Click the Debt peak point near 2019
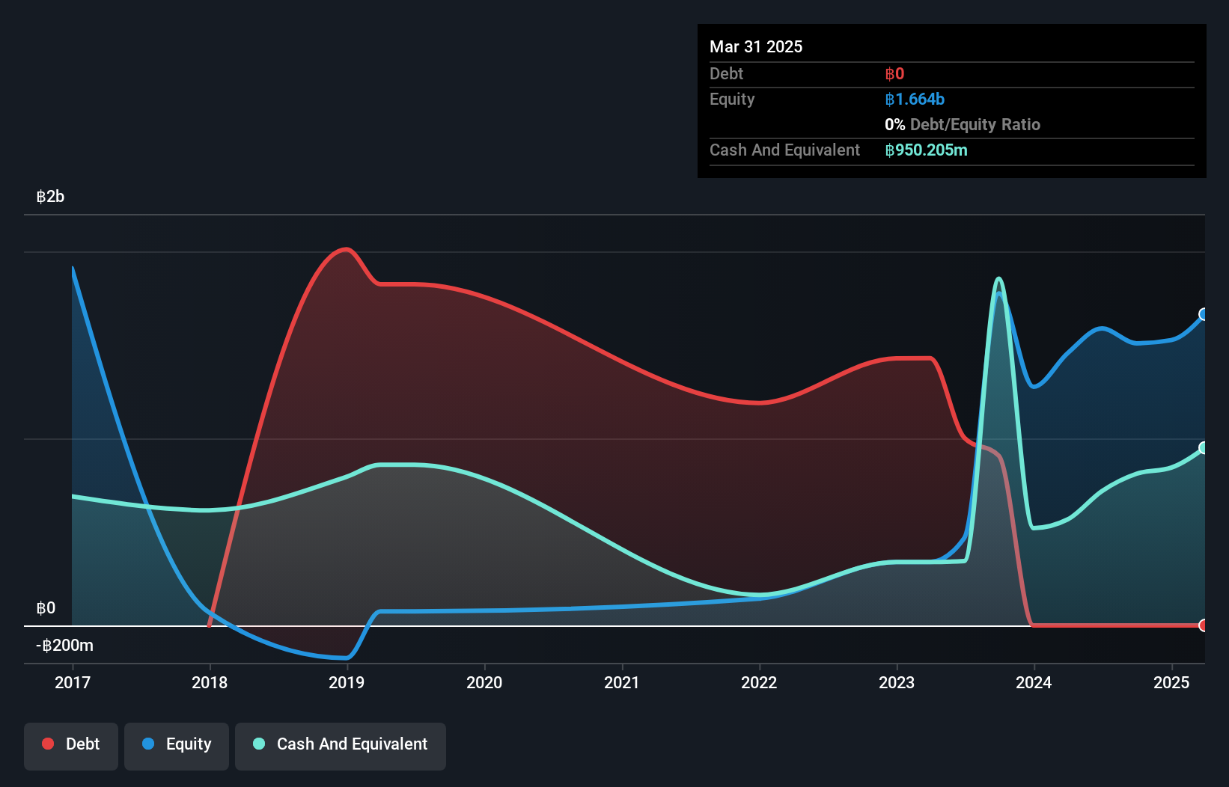 tap(345, 249)
